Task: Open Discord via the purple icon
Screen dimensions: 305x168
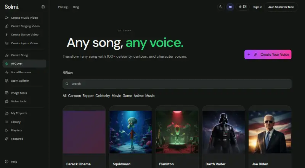Action: pos(230,7)
